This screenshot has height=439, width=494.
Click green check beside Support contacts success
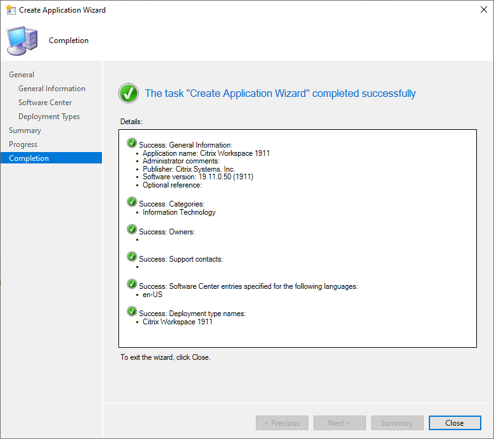tap(132, 257)
